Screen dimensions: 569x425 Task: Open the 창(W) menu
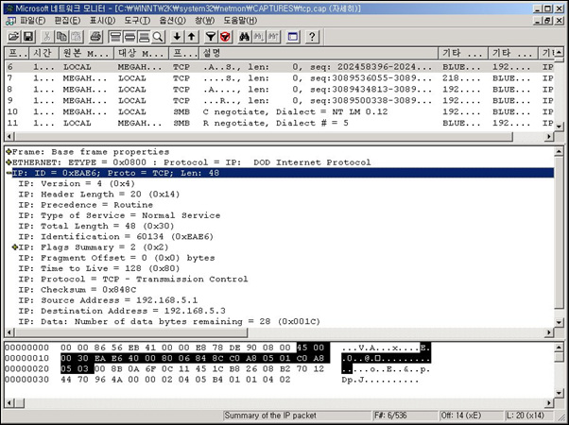(x=205, y=21)
